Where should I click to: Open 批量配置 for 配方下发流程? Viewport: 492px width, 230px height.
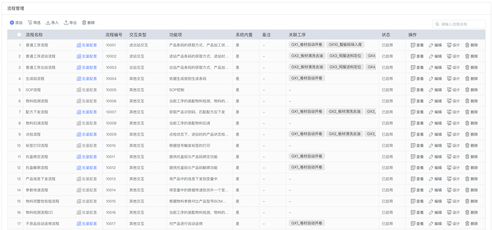(87, 112)
